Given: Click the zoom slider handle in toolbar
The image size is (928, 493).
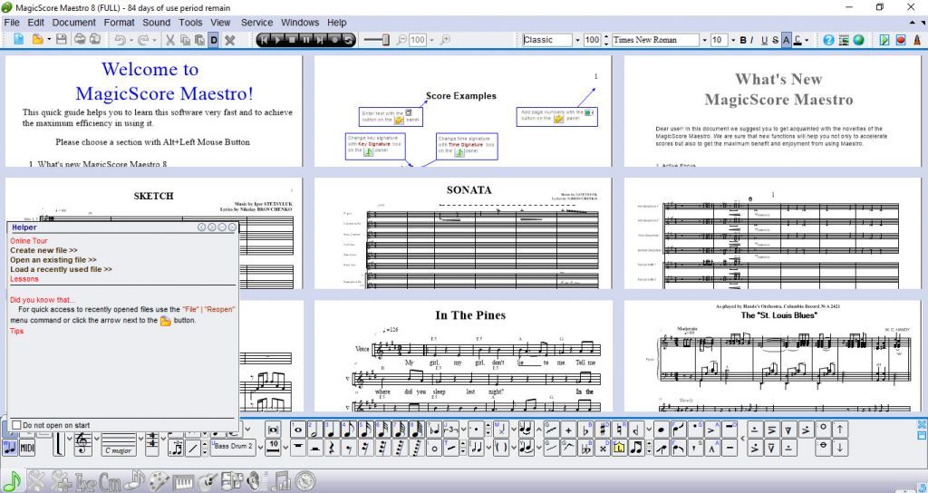Looking at the screenshot, I should coord(386,40).
